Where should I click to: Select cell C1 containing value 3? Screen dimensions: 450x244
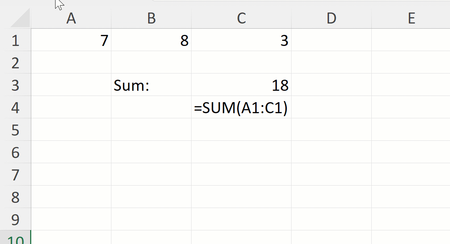click(241, 40)
